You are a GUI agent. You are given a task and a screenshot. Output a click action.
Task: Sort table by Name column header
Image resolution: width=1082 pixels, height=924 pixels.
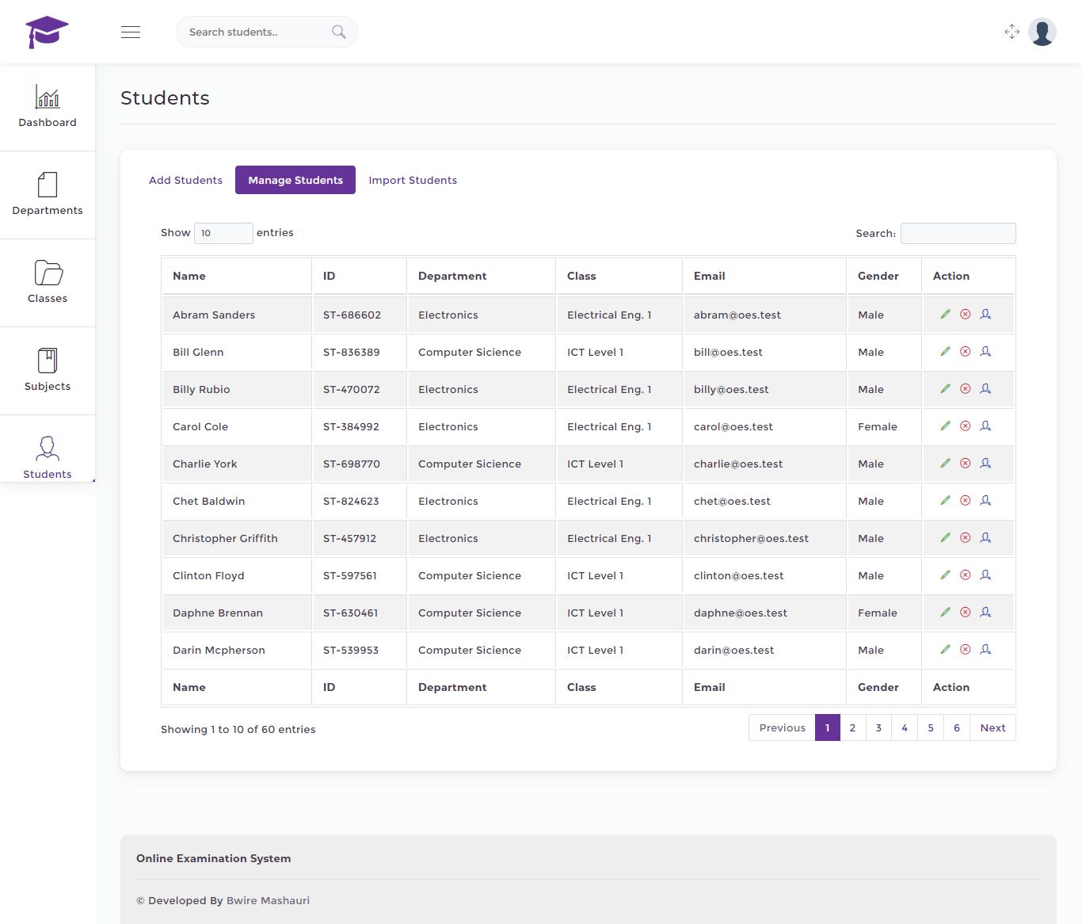pos(189,276)
